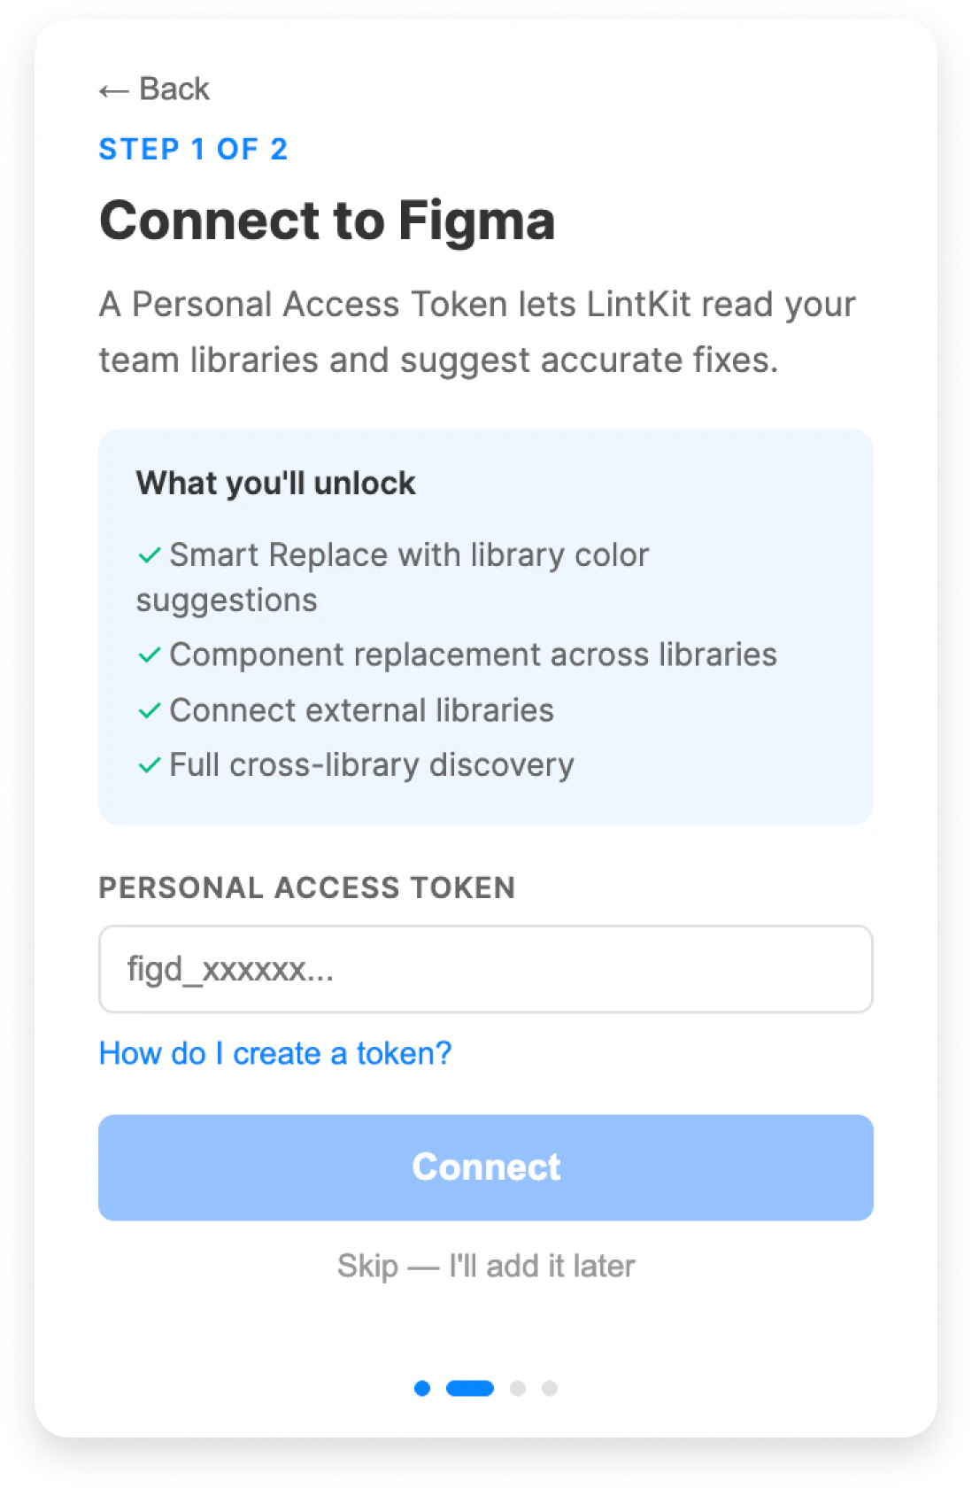Click the checkmark beside Full cross-library discovery
The width and height of the screenshot is (972, 1488).
pyautogui.click(x=148, y=765)
